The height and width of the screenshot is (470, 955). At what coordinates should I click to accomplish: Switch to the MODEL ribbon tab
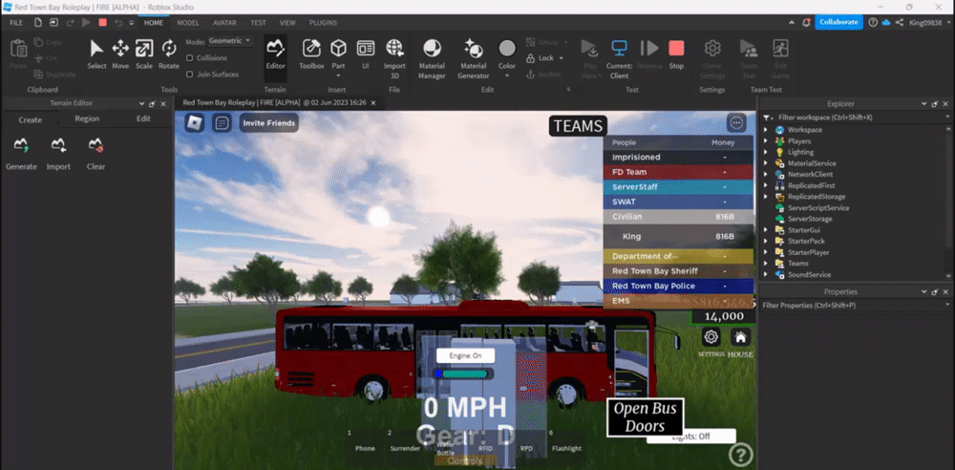pos(187,23)
